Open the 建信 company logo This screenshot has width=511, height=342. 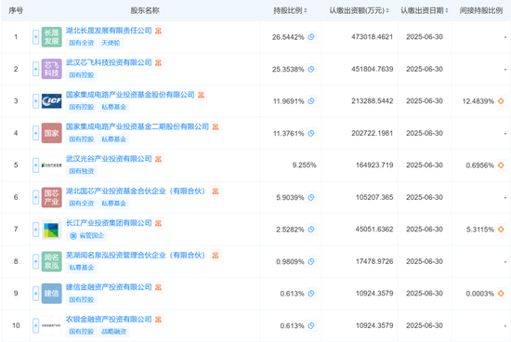pyautogui.click(x=51, y=294)
